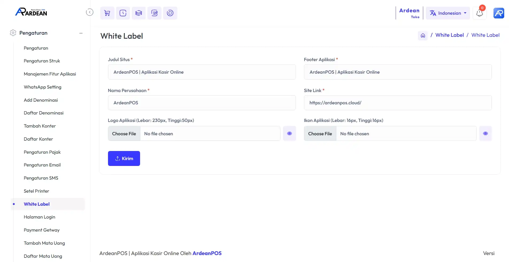Select Add Denominasi in sidebar
This screenshot has width=509, height=262.
41,100
